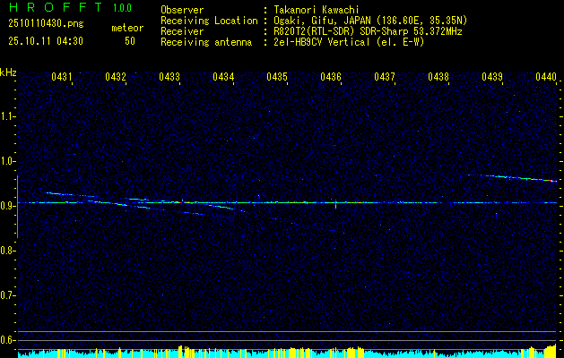Screen dimensions: 564x358
Task: Click the 0436 time marker
Action: (331, 77)
